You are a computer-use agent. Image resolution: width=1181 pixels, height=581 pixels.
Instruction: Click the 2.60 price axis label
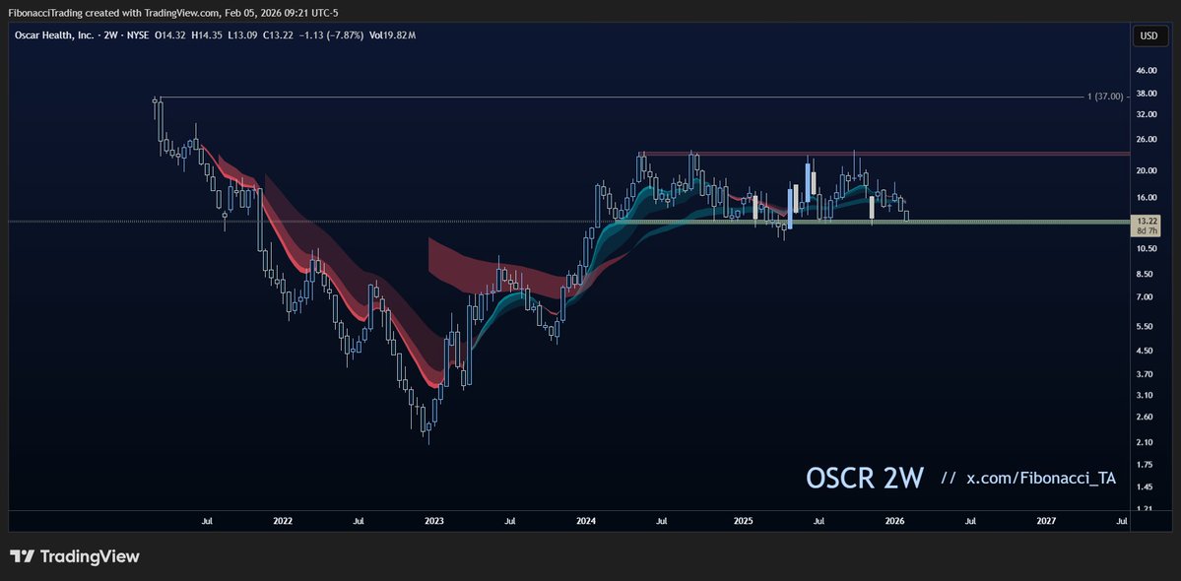pyautogui.click(x=1147, y=417)
